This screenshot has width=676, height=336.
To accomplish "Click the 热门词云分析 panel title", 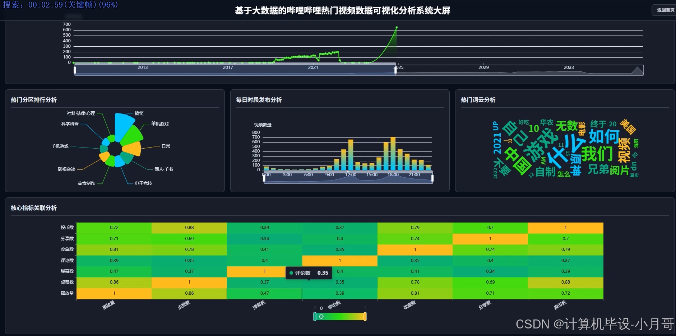I will [x=478, y=100].
